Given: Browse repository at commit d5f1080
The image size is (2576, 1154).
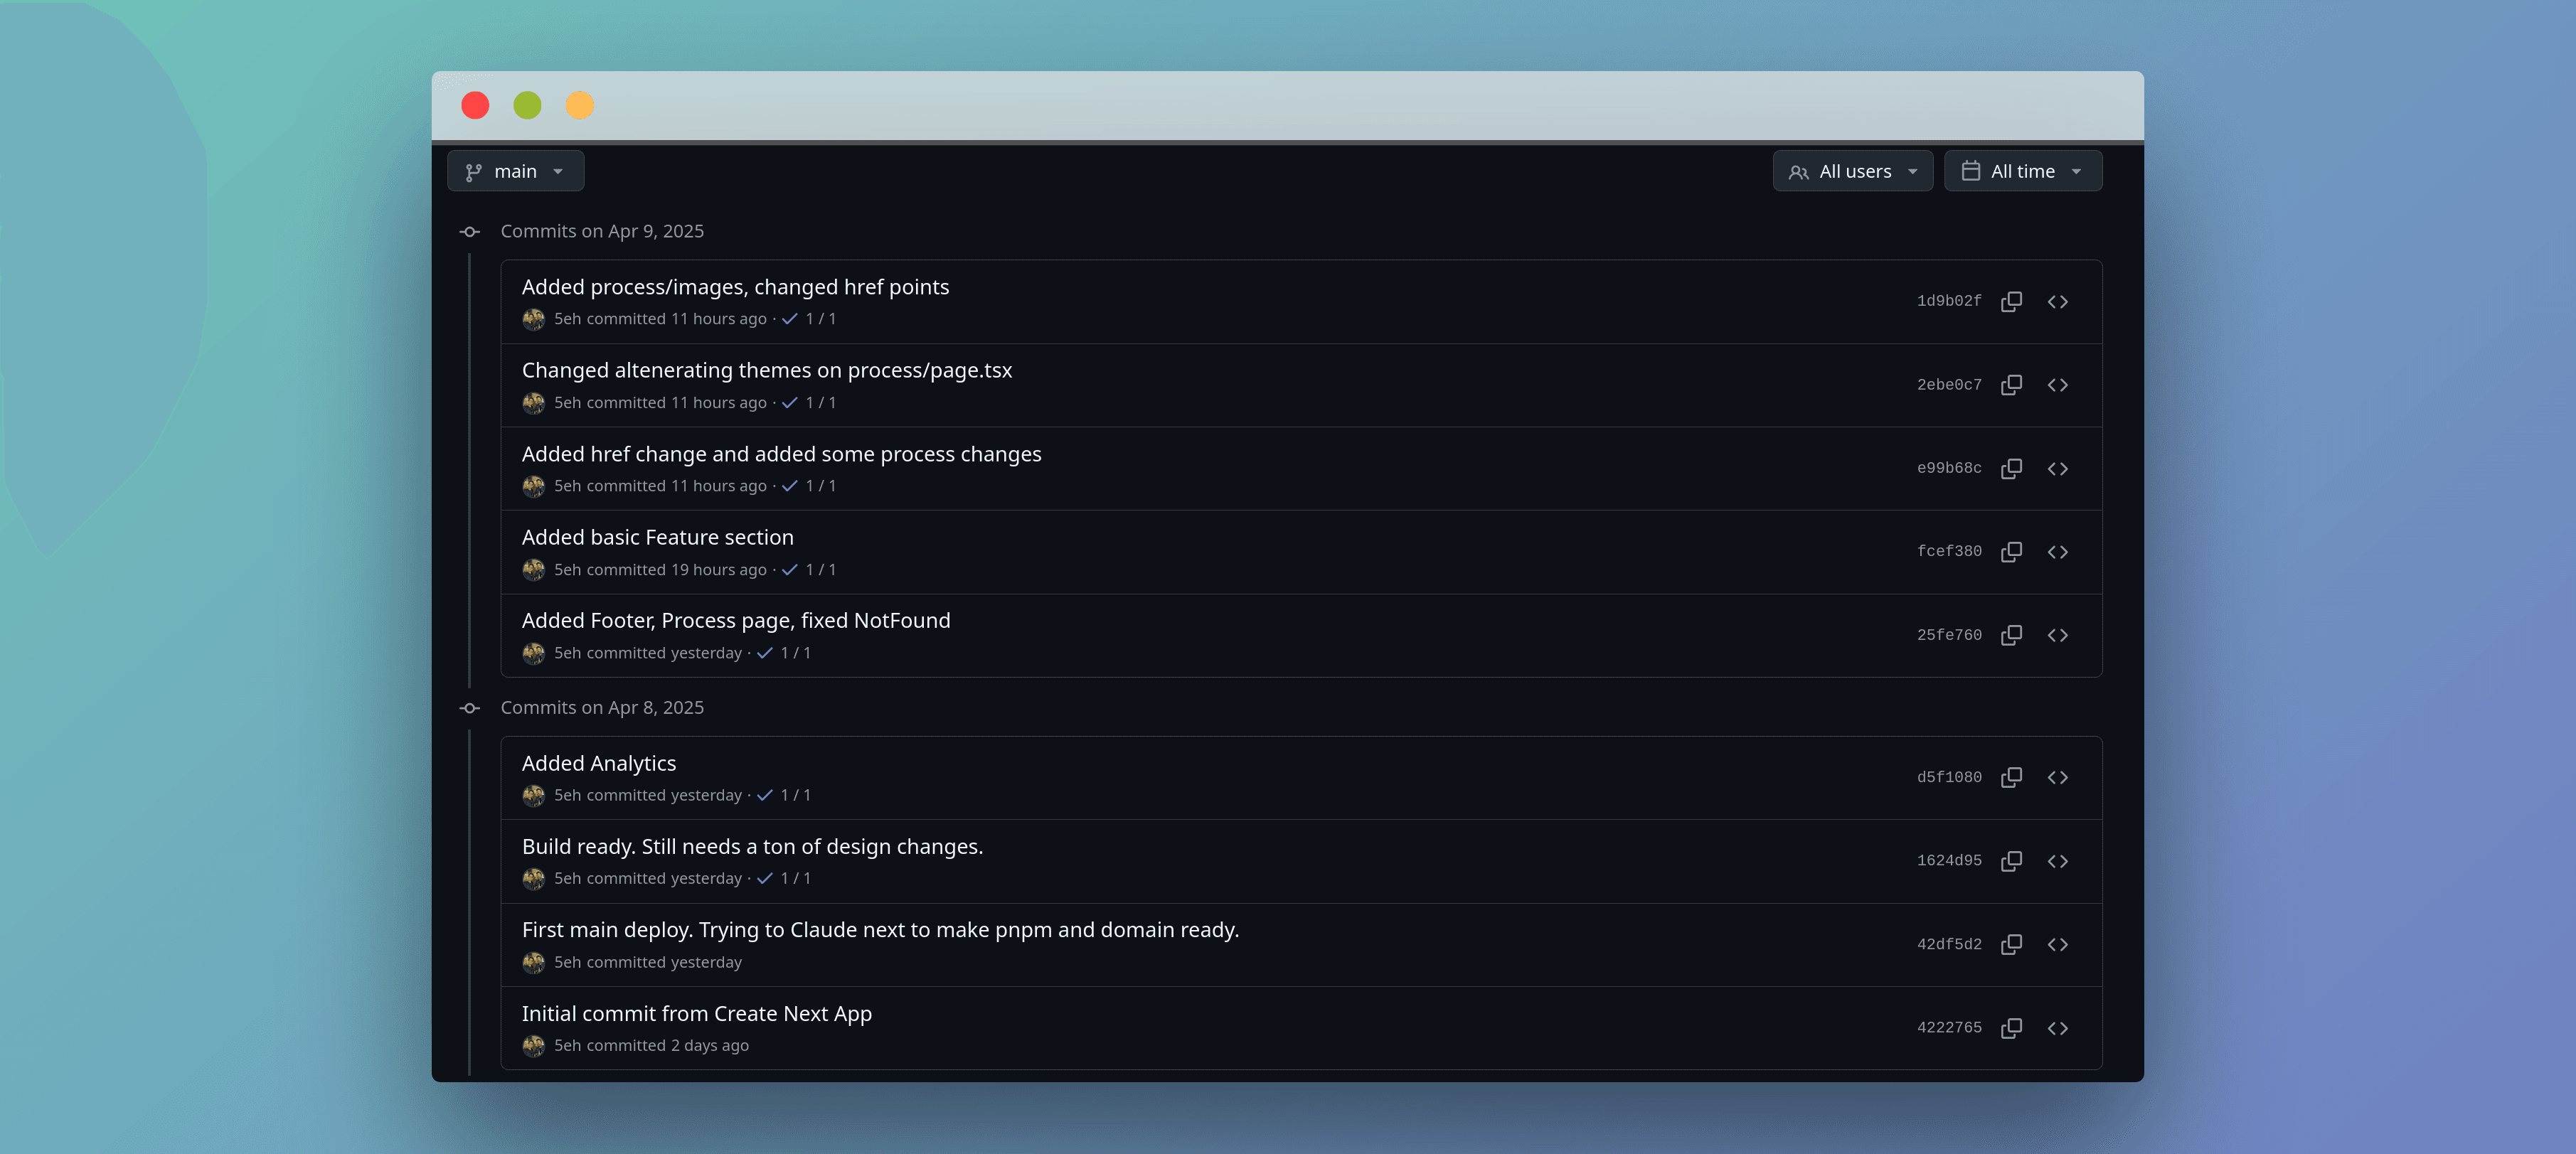Looking at the screenshot, I should click(2057, 777).
